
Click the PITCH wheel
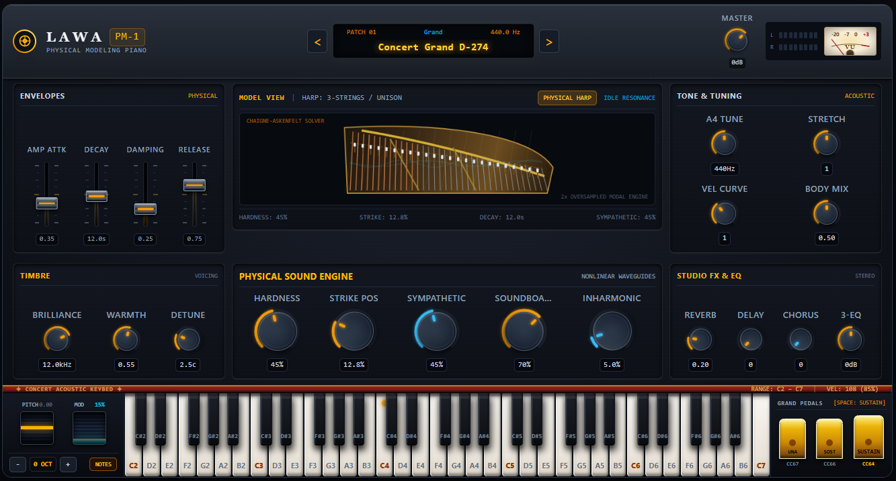tap(36, 428)
